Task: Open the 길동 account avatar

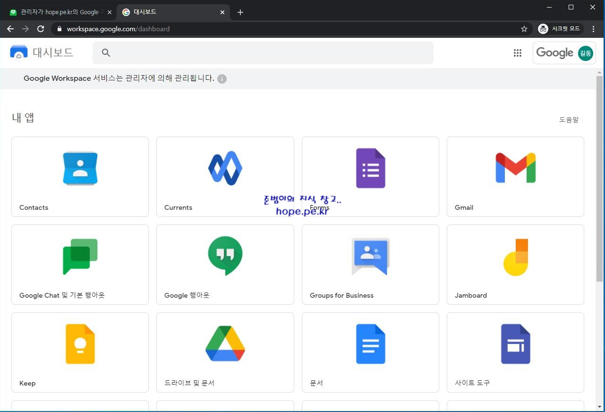Action: tap(586, 53)
